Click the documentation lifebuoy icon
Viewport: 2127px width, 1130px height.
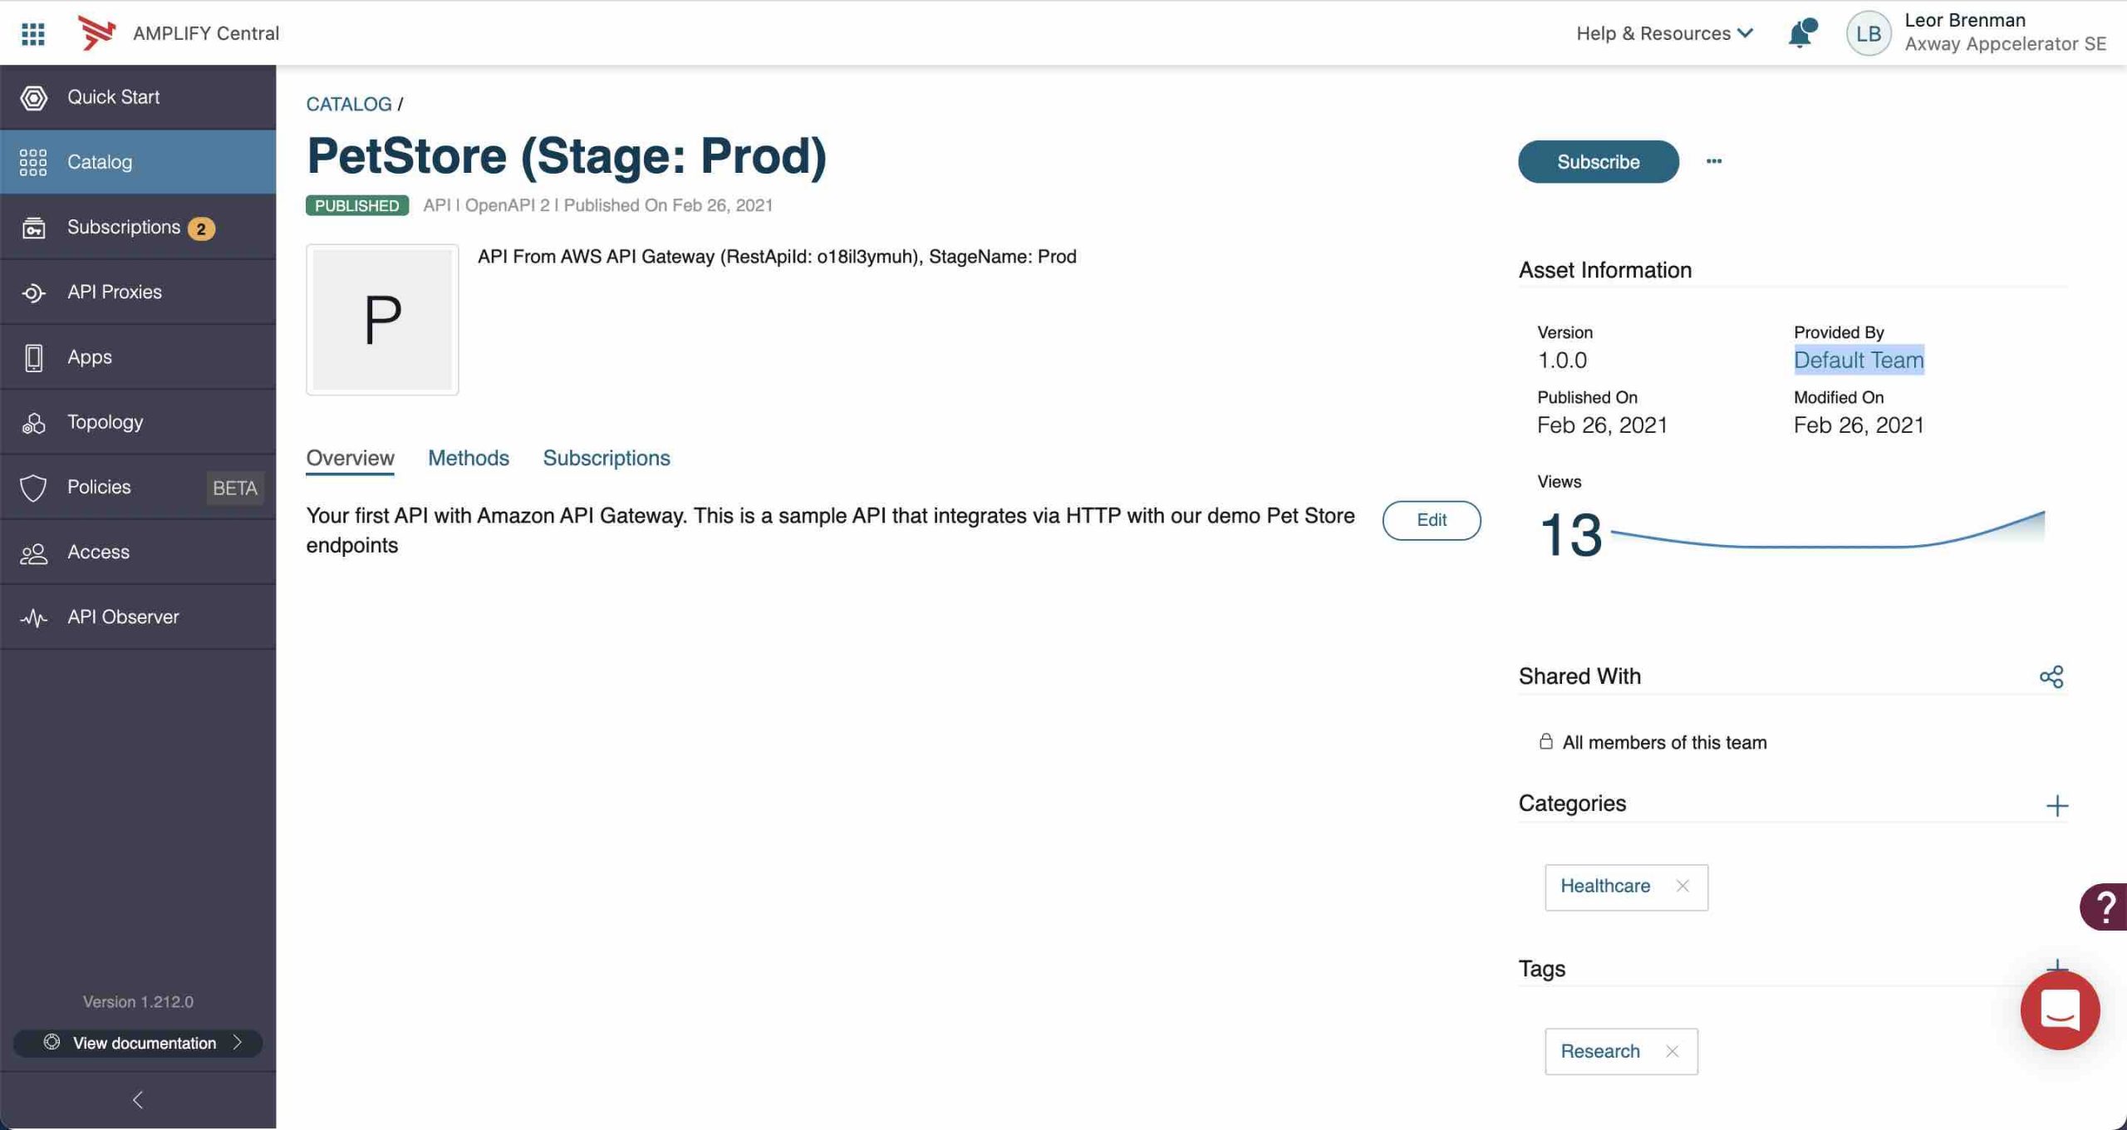52,1042
